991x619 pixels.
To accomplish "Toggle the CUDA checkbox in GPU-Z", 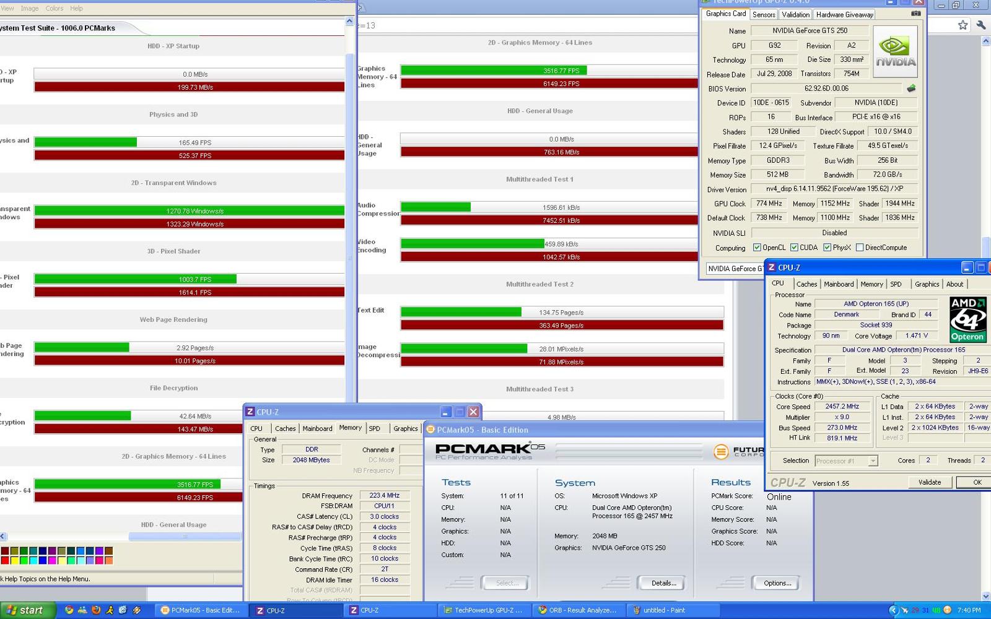I will point(794,248).
